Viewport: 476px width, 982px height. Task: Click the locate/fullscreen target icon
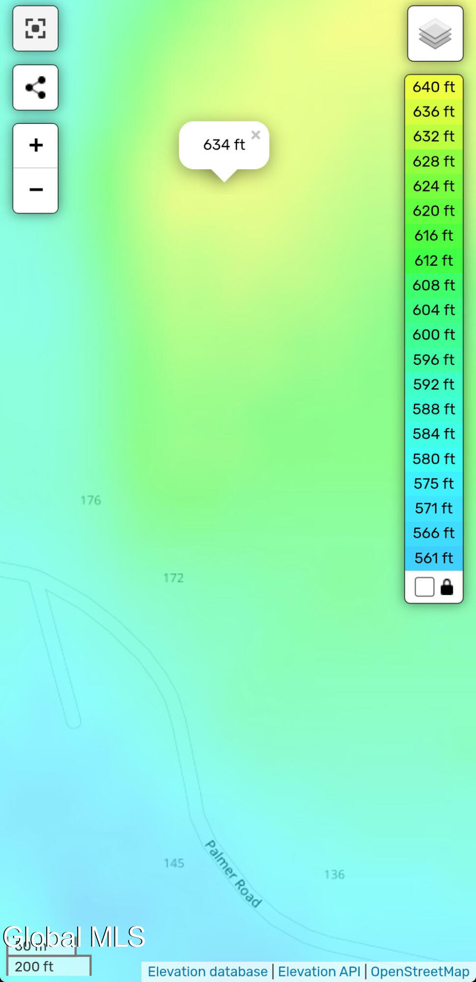coord(35,28)
